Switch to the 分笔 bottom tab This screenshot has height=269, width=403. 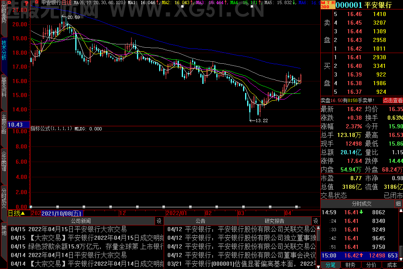(331, 265)
